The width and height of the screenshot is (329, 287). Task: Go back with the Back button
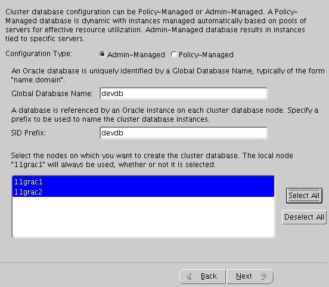(203, 276)
